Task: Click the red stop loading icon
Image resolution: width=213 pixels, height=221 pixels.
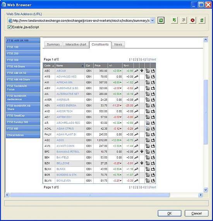Action: 192,21
